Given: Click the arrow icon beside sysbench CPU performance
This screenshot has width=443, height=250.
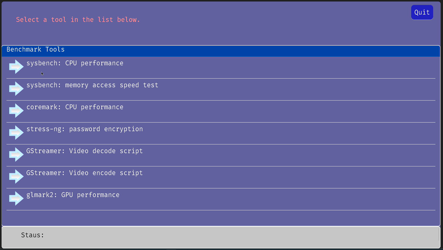Looking at the screenshot, I should pos(16,67).
